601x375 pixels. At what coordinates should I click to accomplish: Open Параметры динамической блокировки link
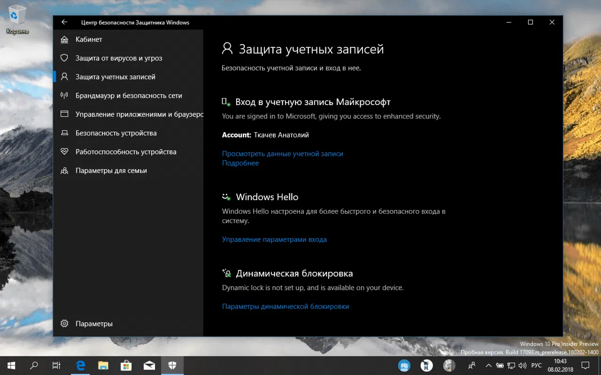[285, 307]
